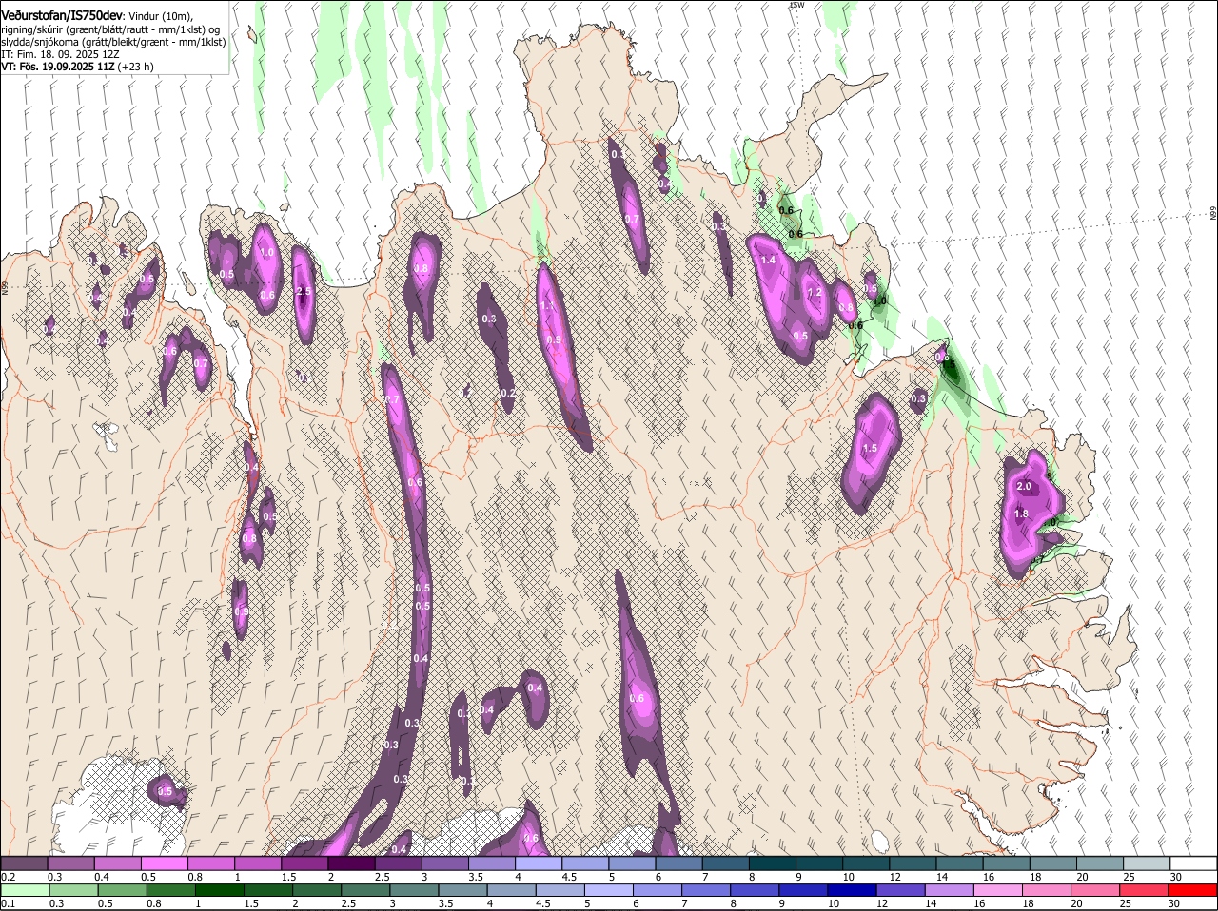This screenshot has width=1218, height=911.
Task: Click the IT: Fim. 18. 09. 2025 12Z line
Action: coord(60,54)
